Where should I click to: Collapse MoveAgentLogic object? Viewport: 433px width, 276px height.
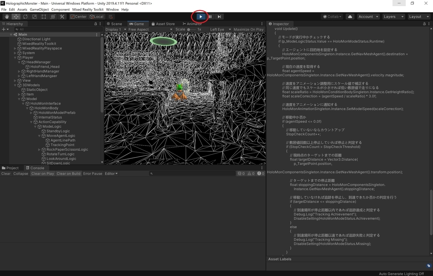[39, 136]
